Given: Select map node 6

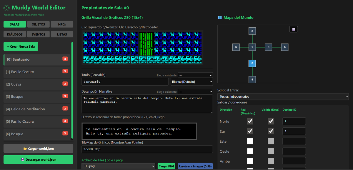Looking at the screenshot, I should (x=284, y=47).
